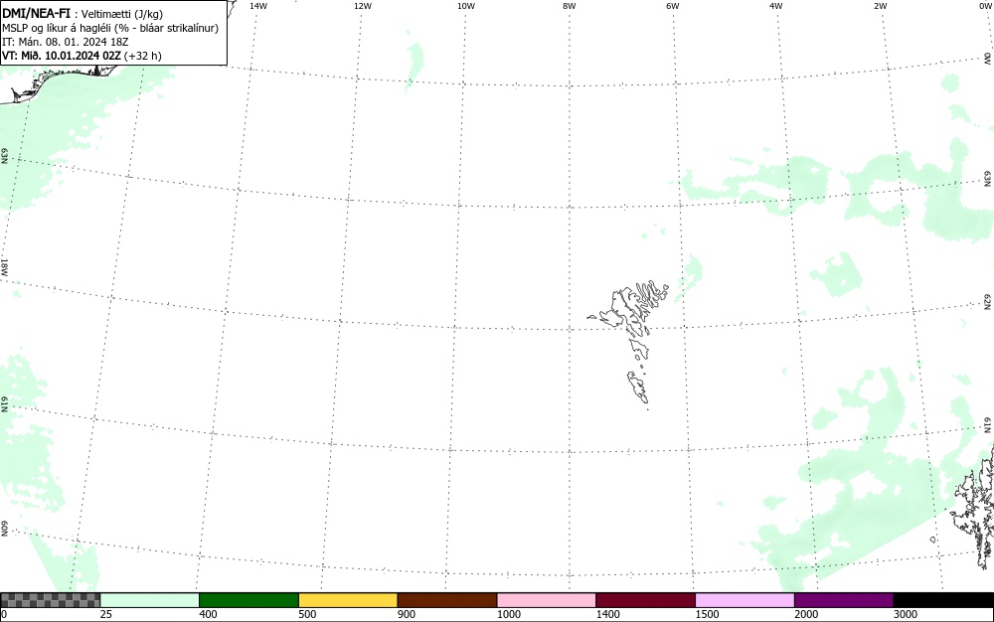Image resolution: width=994 pixels, height=622 pixels.
Task: Pick the maroon 1400–1500 legend swatch
Action: [645, 600]
